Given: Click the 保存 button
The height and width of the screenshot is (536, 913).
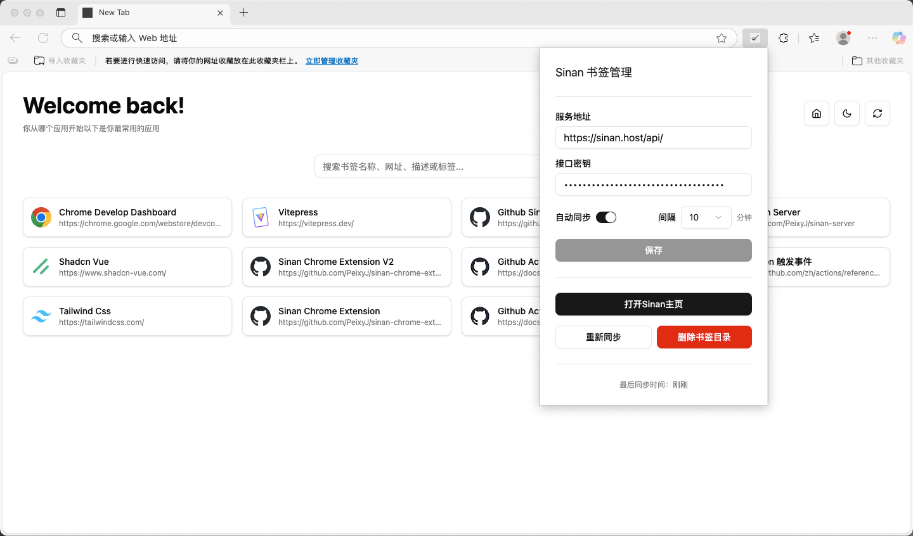Looking at the screenshot, I should coord(654,250).
